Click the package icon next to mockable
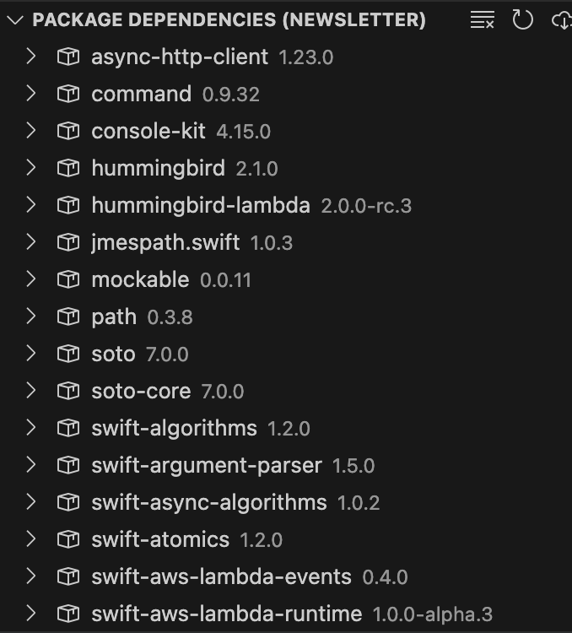The image size is (572, 633). point(67,279)
